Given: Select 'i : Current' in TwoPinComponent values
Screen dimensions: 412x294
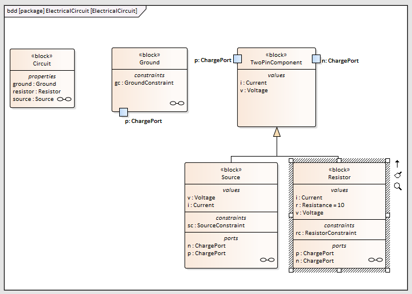Looking at the screenshot, I should (253, 83).
